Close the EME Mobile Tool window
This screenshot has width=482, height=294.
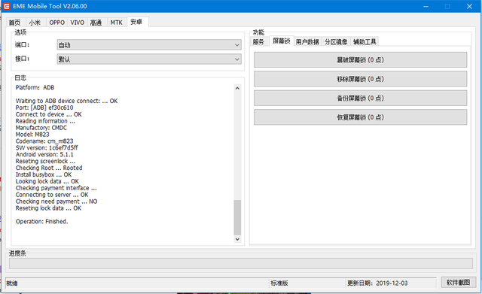469,6
